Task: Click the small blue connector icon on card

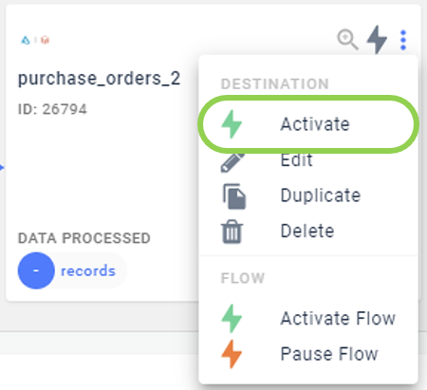Action: coord(26,40)
